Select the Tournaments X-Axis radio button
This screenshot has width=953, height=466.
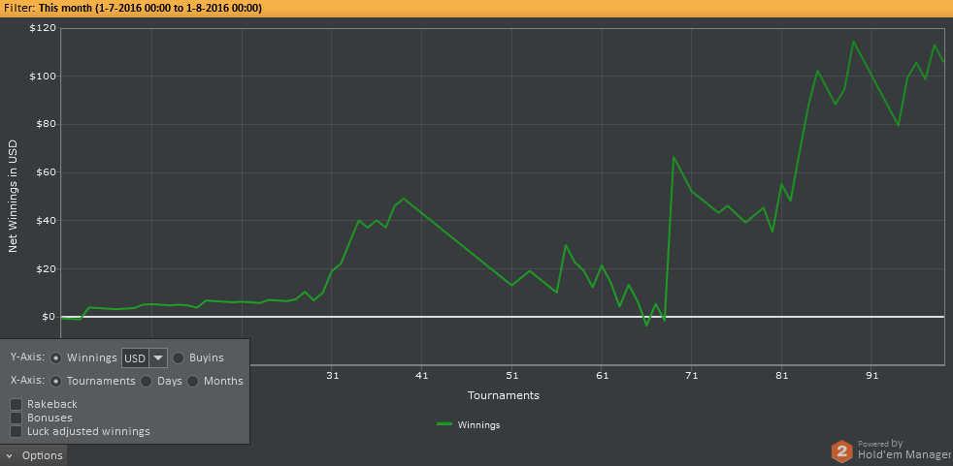click(56, 381)
